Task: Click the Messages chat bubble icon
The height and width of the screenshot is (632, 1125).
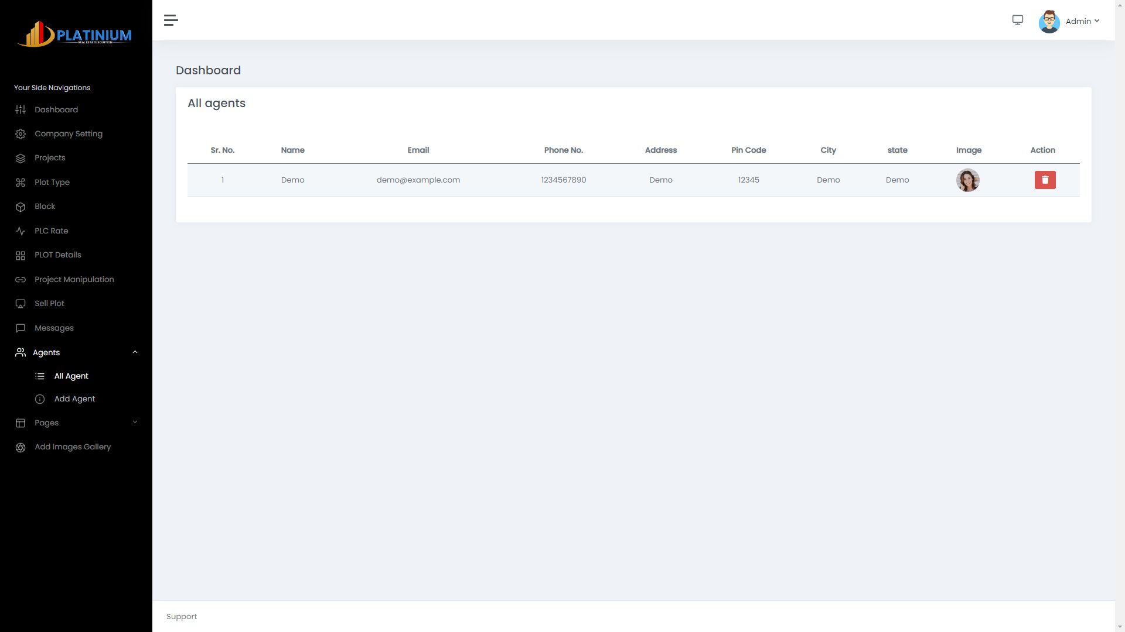Action: (x=21, y=328)
